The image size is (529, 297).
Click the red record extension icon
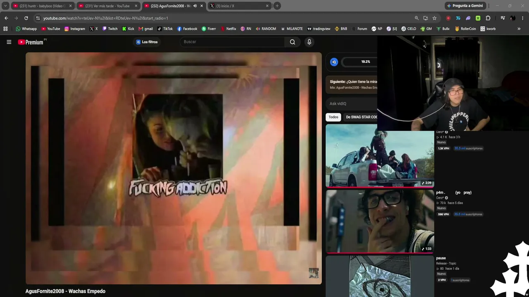click(448, 18)
